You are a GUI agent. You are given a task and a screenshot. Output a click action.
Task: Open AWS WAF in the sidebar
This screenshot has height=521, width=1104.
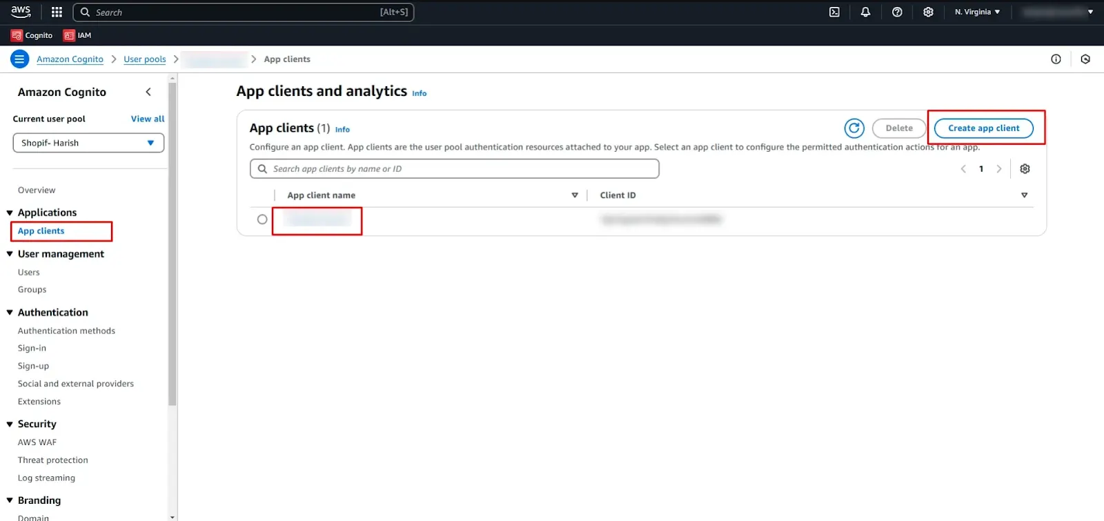(37, 442)
